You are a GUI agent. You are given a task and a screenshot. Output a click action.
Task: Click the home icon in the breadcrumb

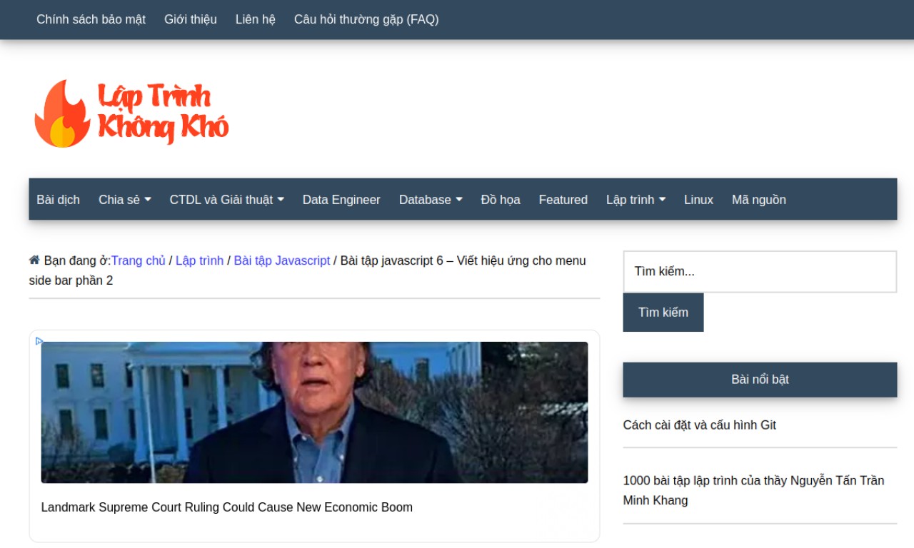pos(34,260)
